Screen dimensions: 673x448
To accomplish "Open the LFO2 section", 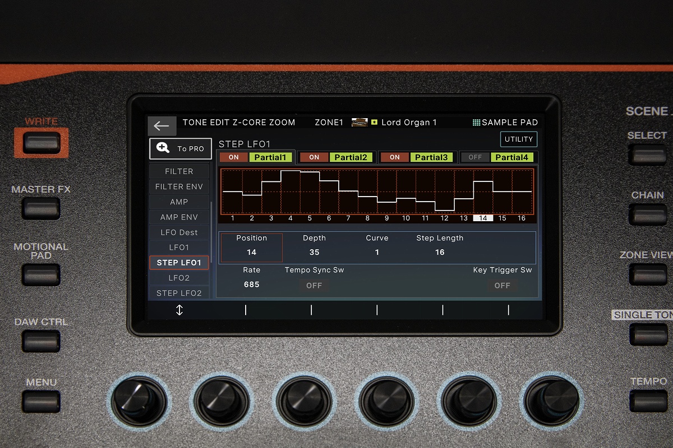I will (x=179, y=278).
